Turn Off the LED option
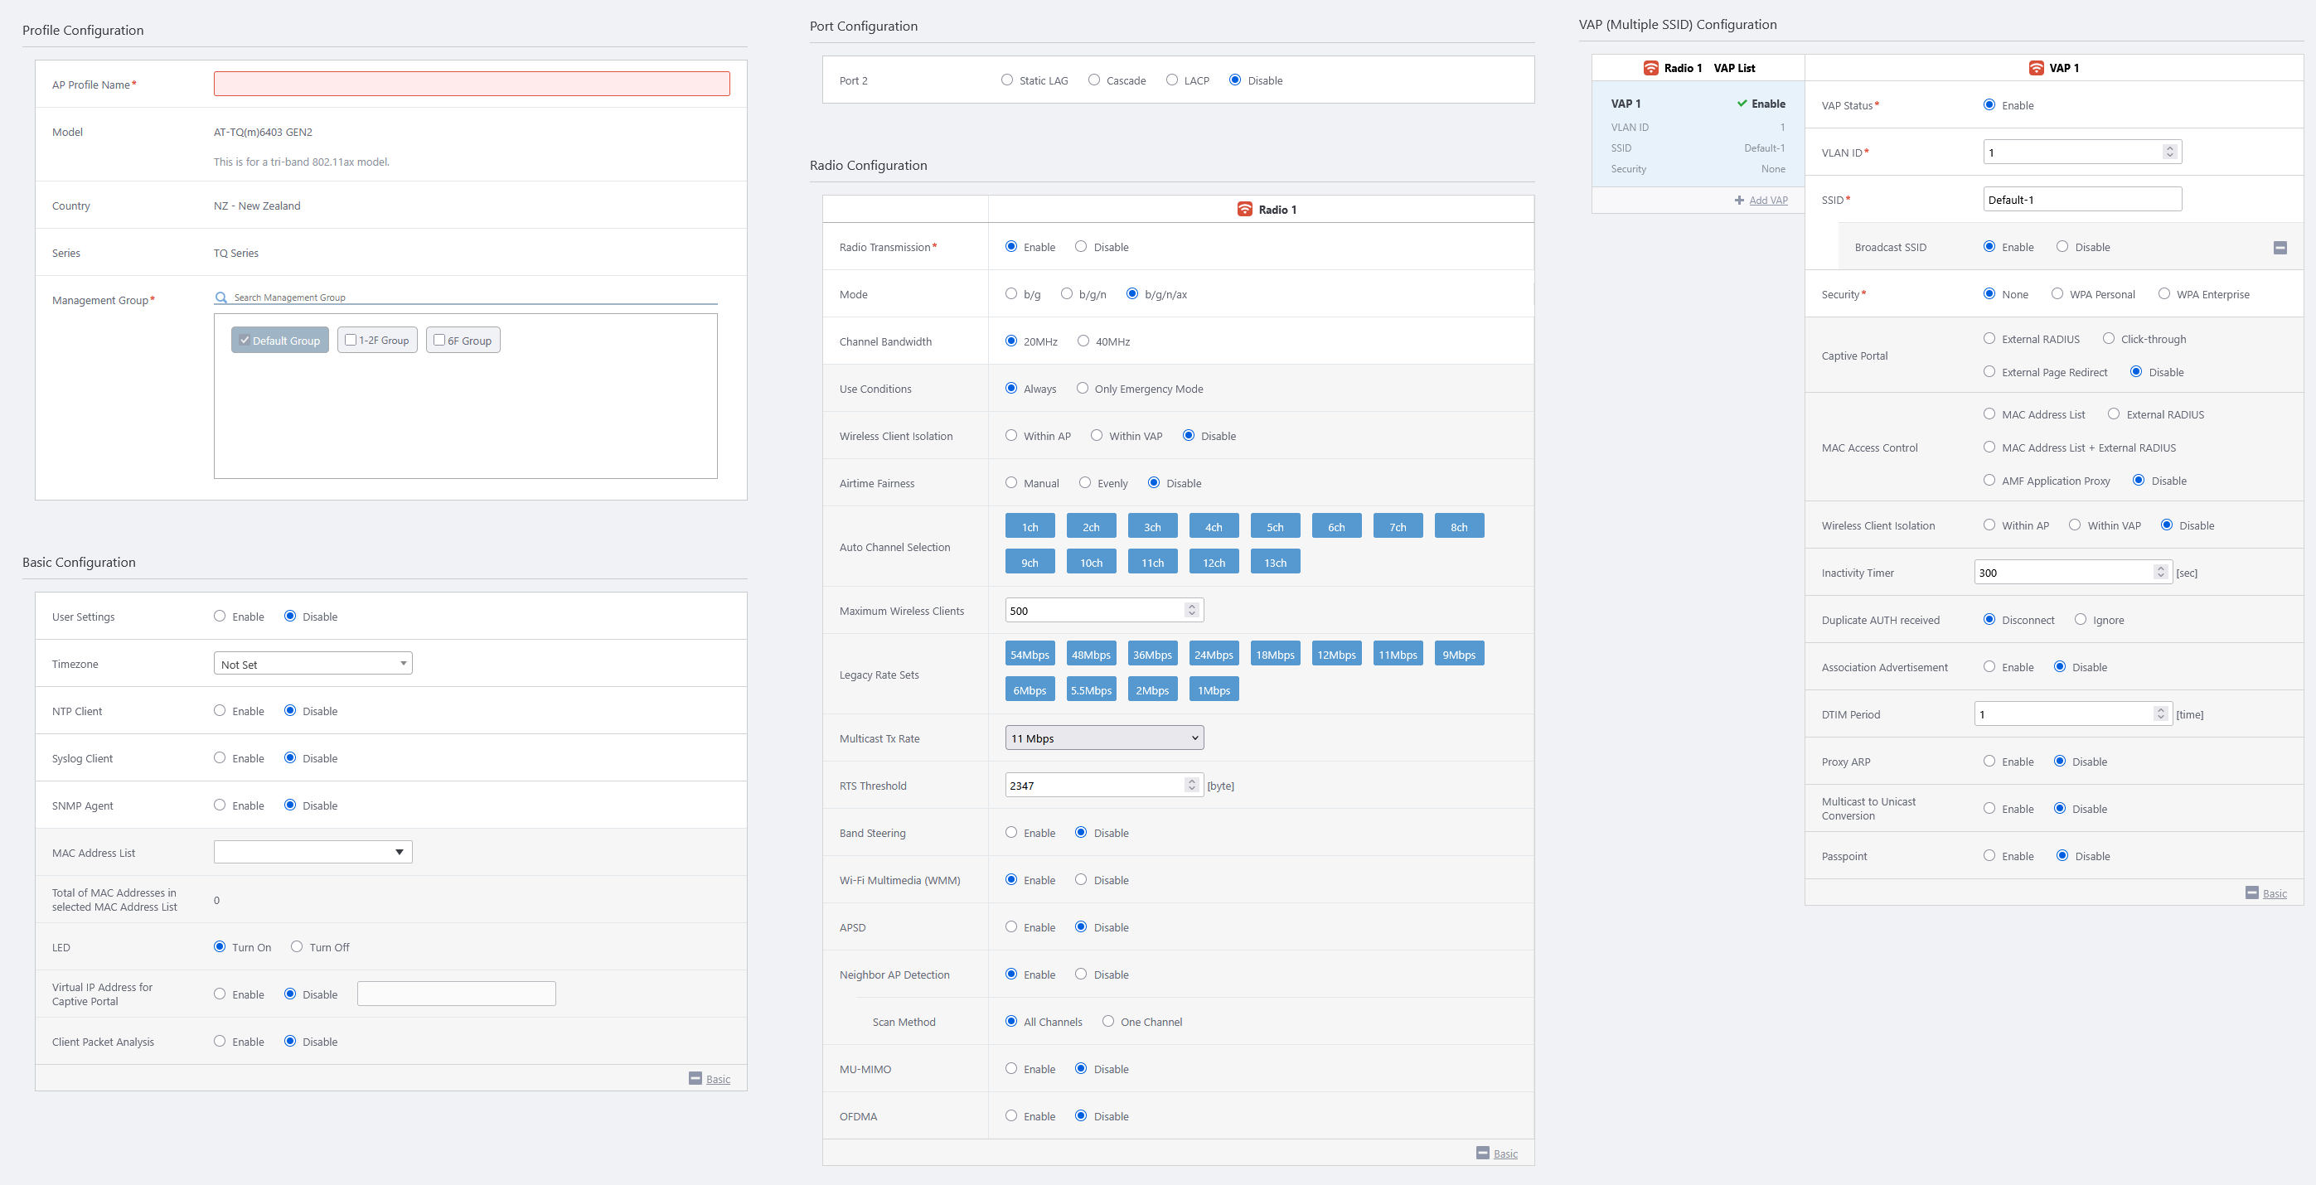 pos(297,946)
